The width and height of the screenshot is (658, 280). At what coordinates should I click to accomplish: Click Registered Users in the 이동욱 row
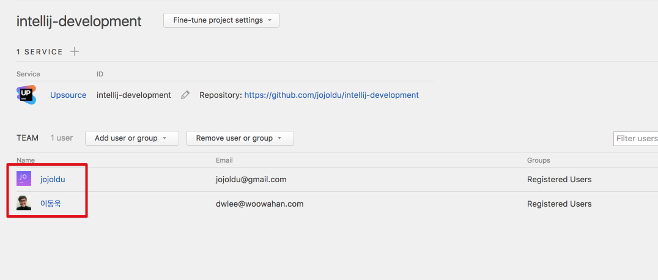[560, 204]
